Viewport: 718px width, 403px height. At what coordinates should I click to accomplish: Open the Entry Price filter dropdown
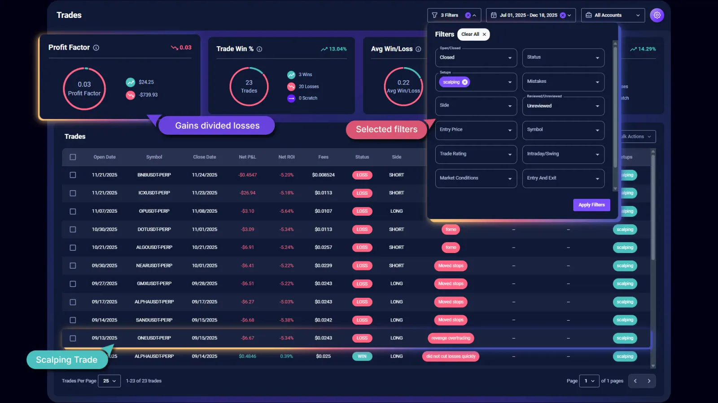pyautogui.click(x=476, y=130)
